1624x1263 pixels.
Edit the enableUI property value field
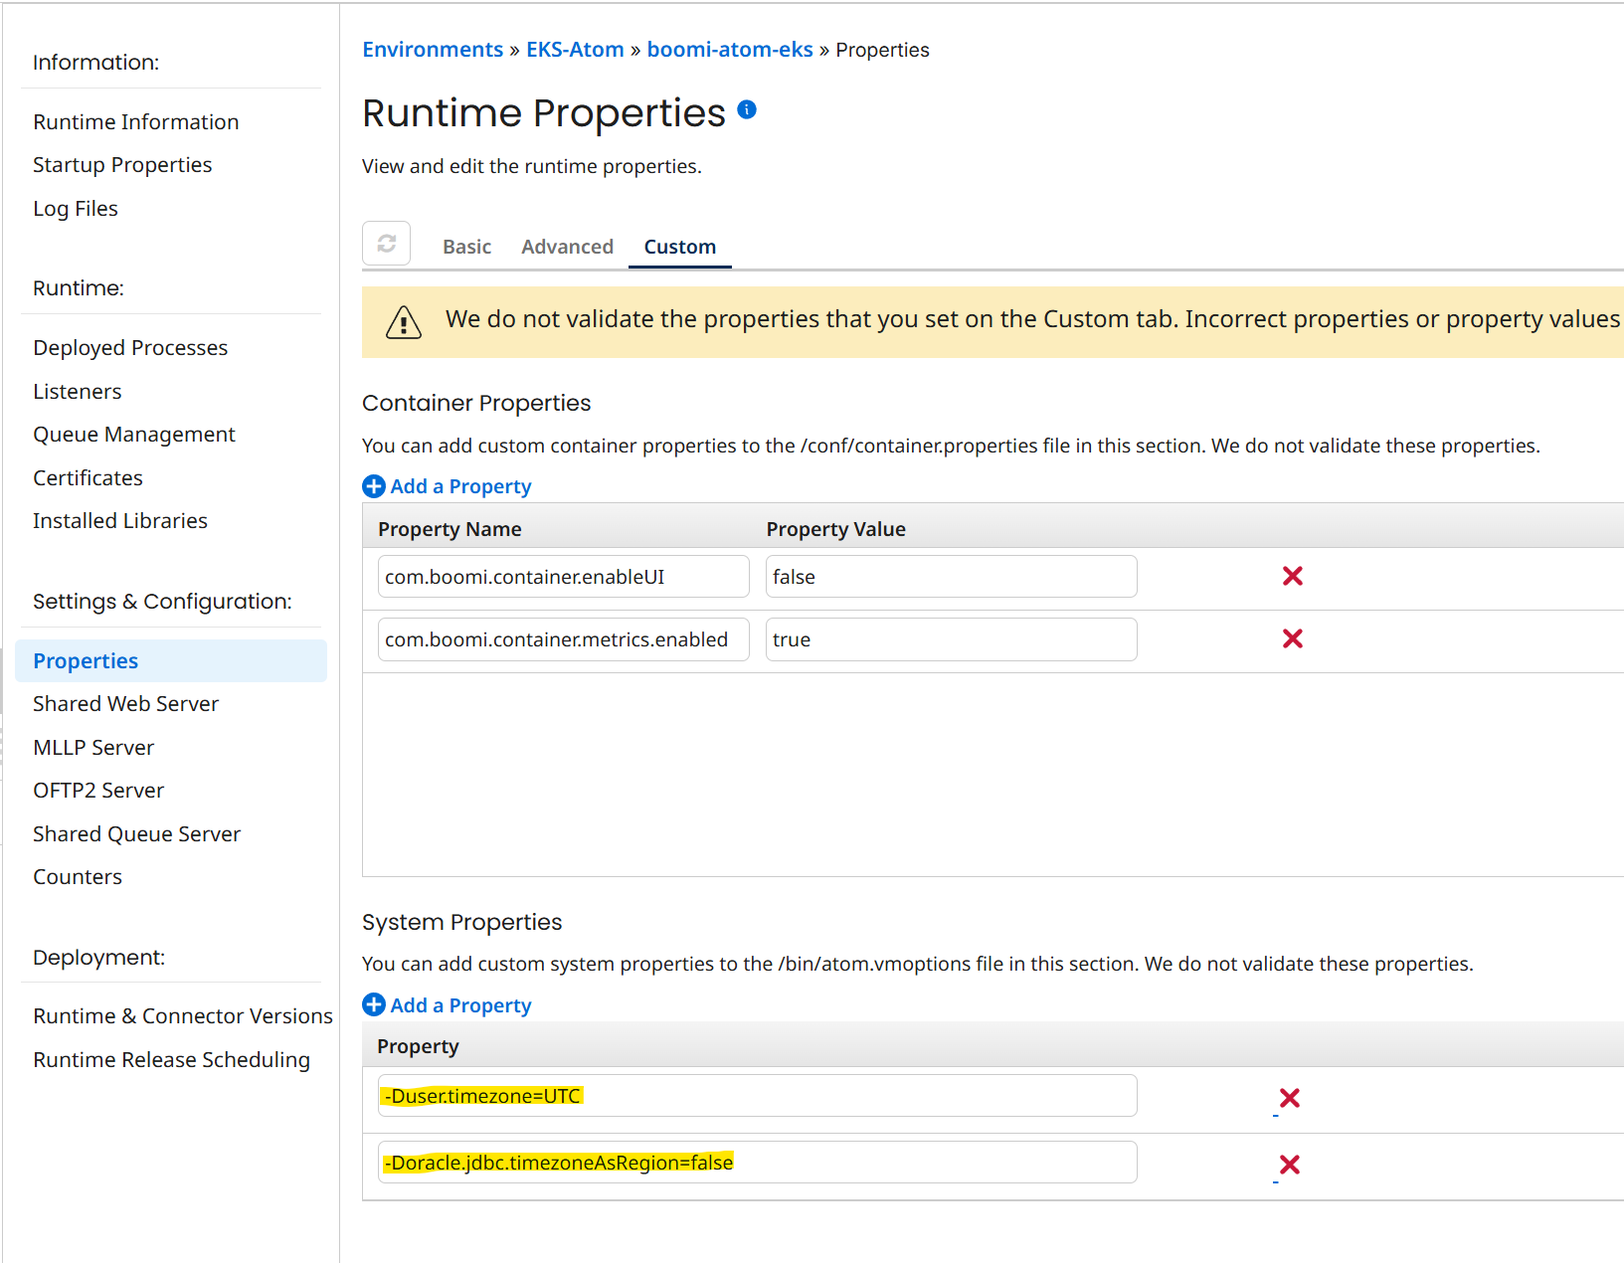point(950,577)
